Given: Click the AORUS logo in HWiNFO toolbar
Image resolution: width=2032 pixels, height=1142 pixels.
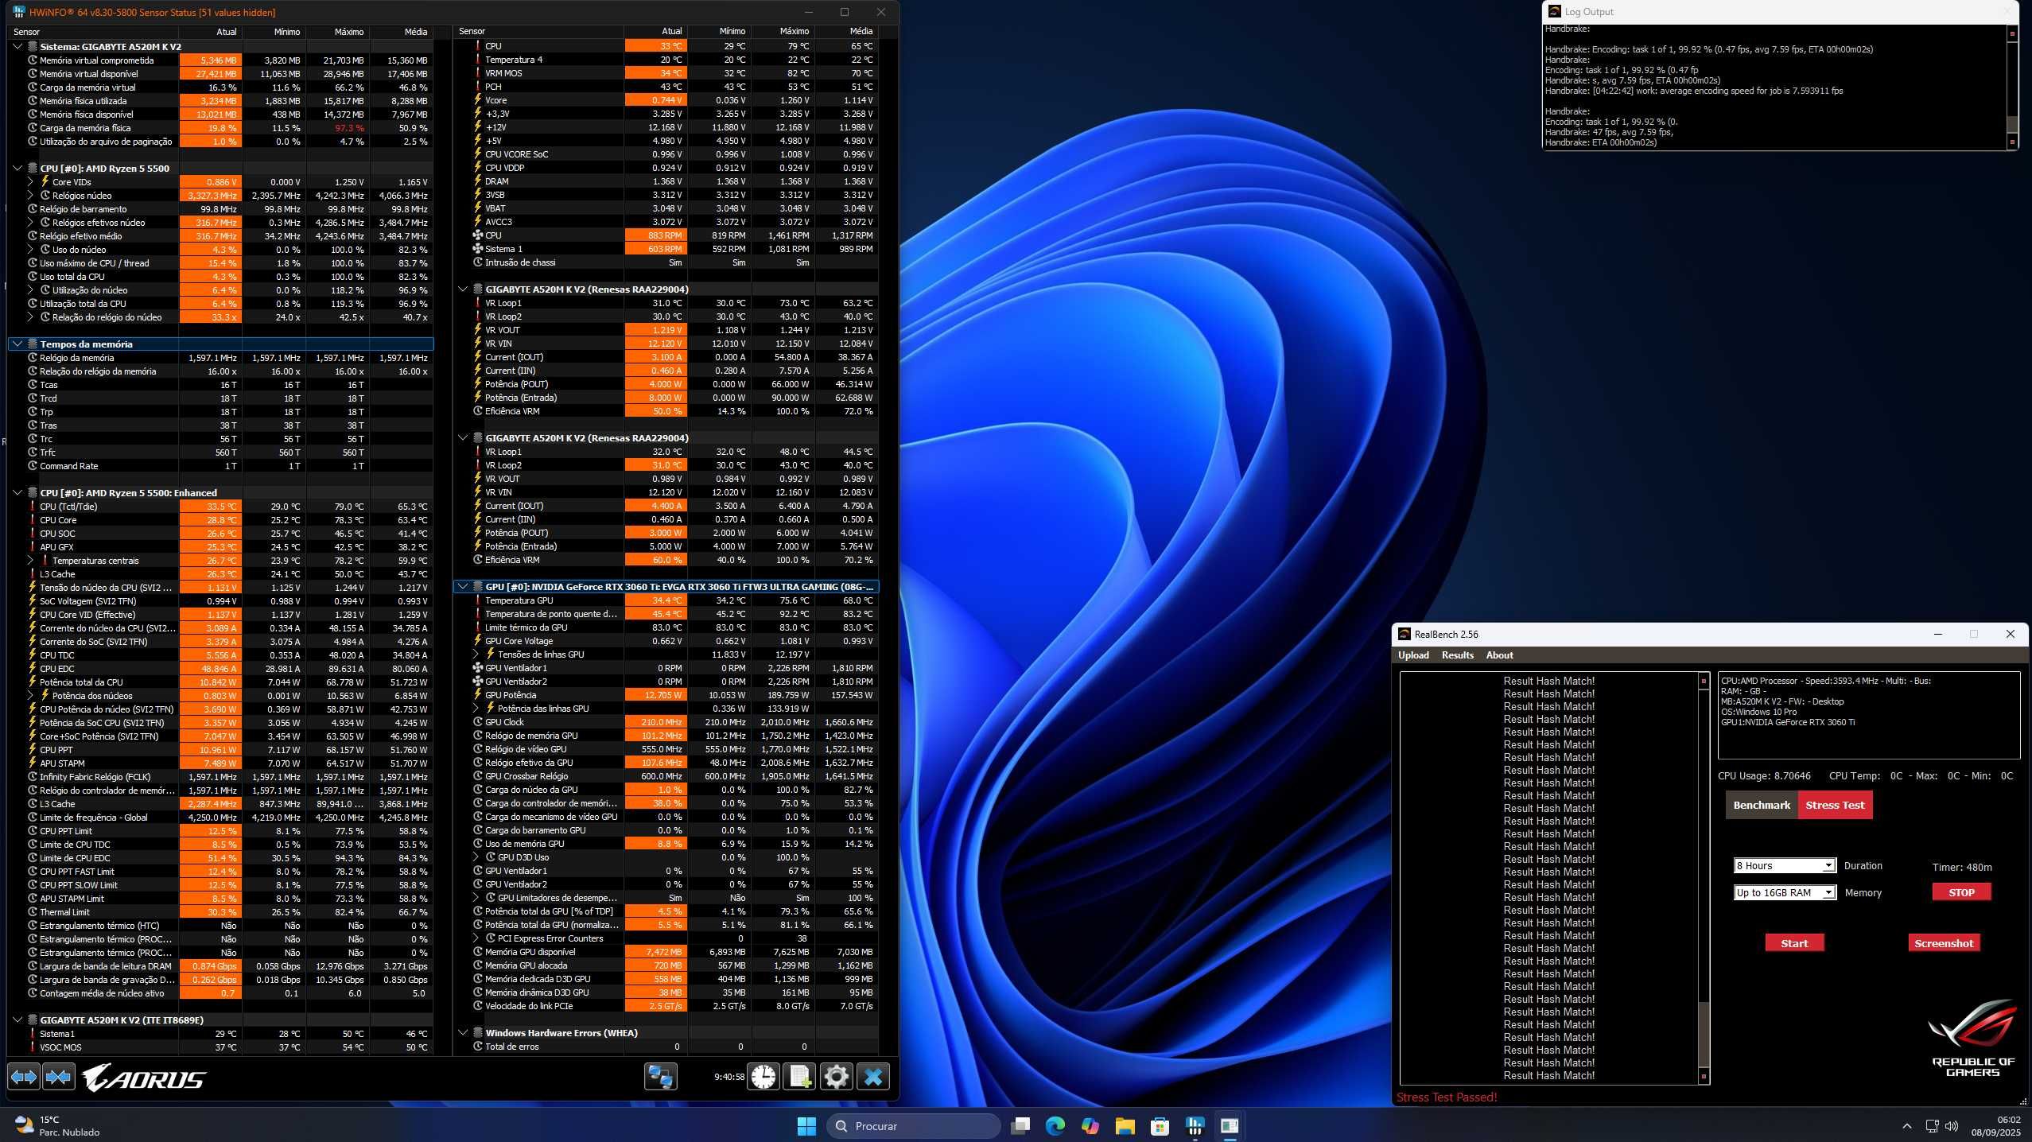Looking at the screenshot, I should [x=144, y=1078].
